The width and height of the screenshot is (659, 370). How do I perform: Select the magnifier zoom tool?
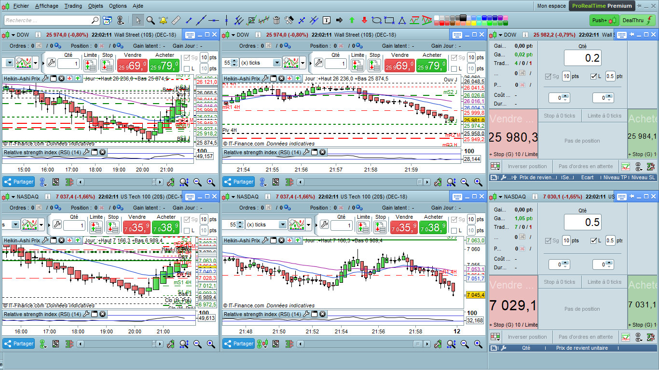coord(151,20)
